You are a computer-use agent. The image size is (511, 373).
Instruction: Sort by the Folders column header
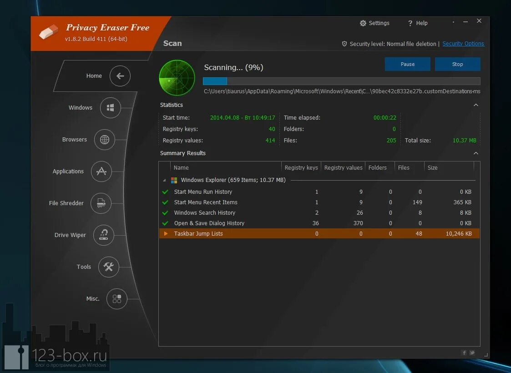(380, 168)
